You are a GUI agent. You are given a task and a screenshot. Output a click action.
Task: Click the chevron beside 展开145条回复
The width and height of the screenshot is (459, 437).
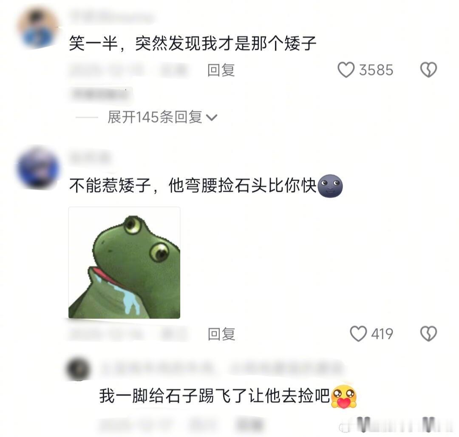211,118
